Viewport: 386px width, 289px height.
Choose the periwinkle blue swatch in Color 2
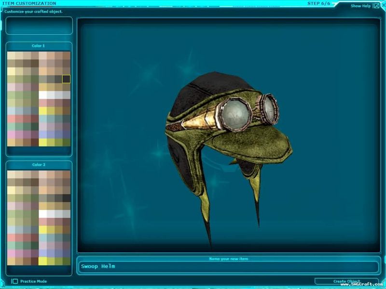42,253
